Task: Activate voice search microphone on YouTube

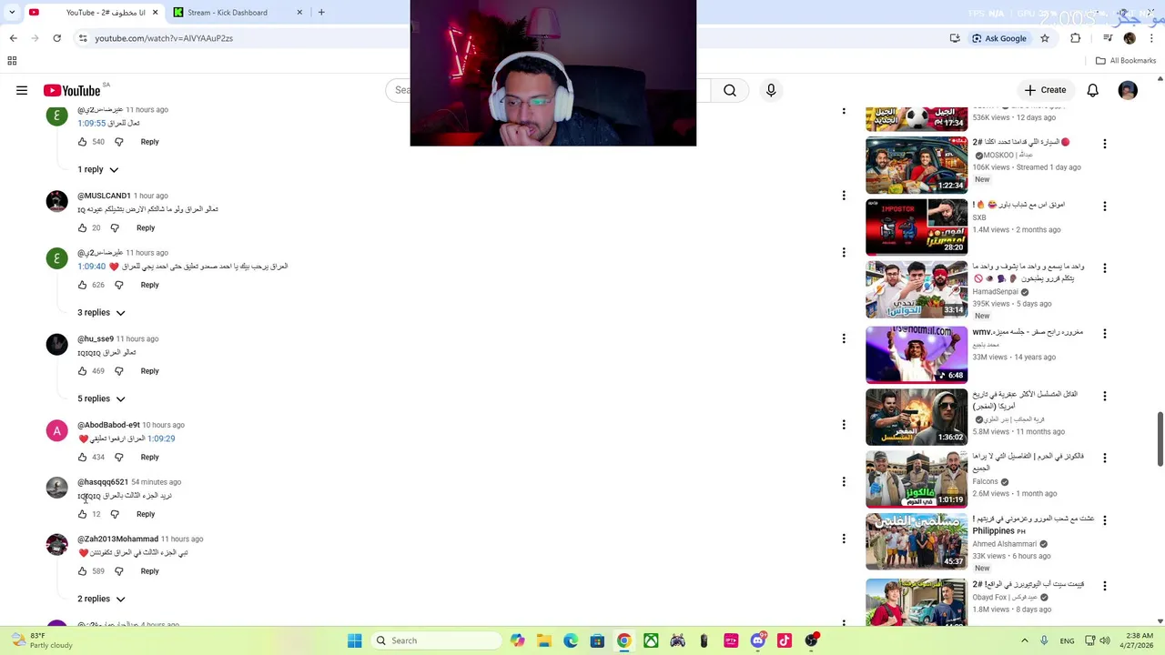Action: pyautogui.click(x=771, y=90)
